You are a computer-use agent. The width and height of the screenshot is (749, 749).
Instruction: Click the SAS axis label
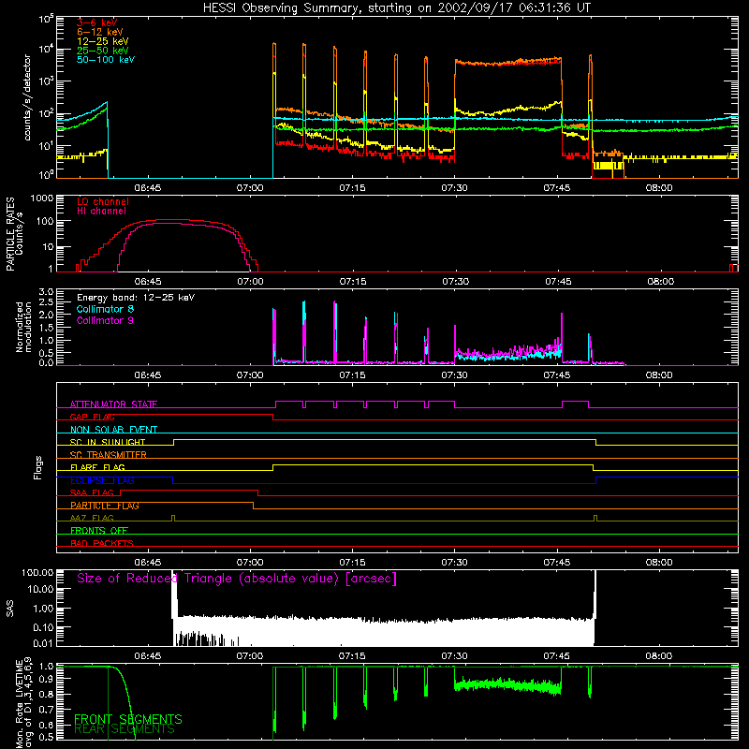(x=9, y=609)
